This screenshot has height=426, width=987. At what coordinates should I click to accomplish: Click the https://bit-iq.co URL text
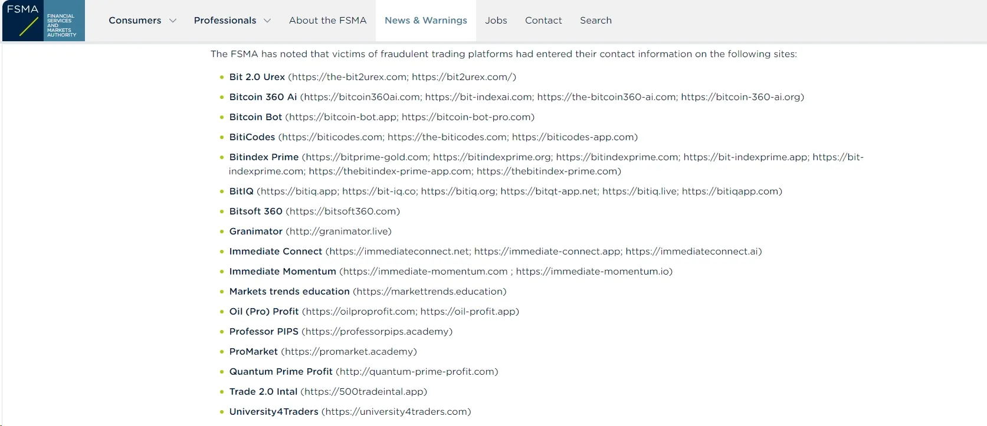[379, 191]
